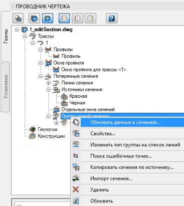Screen dimensions: 184x206
Task: Click the Поперечные сечения icon
Action: click(48, 76)
